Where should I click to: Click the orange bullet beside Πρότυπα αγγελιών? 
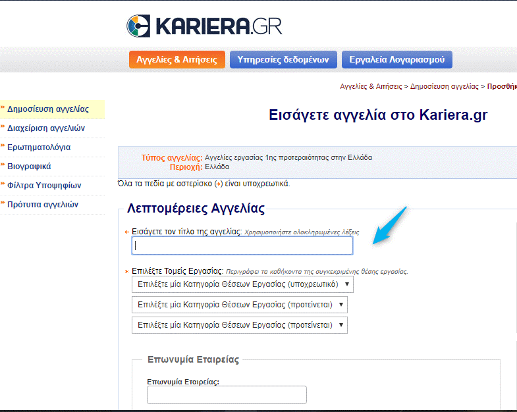click(x=3, y=204)
